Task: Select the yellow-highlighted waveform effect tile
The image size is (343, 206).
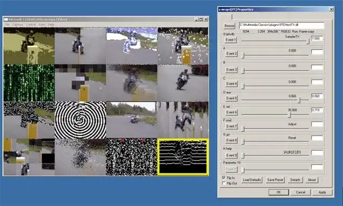Action: (183, 157)
